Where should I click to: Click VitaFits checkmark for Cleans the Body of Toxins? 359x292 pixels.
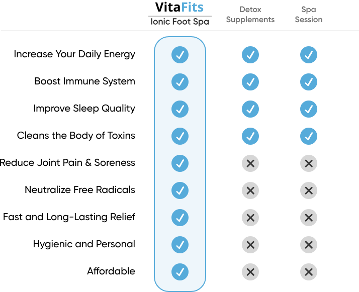click(180, 136)
